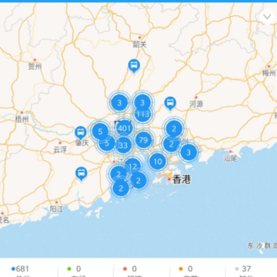Tap the leftmost 3 cluster north of 401
Viewport: 277px width, 277px height.
(119, 103)
